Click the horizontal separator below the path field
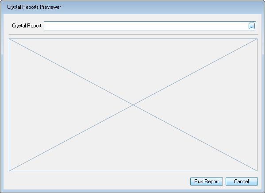Image resolution: width=265 pixels, height=193 pixels. (134, 35)
